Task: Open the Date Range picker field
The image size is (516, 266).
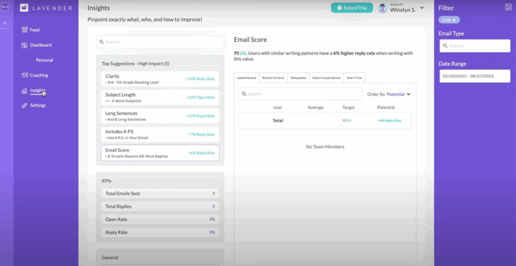Action: pos(475,76)
